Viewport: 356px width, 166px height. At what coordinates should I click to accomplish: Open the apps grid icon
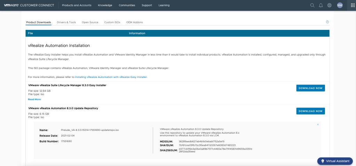click(353, 5)
